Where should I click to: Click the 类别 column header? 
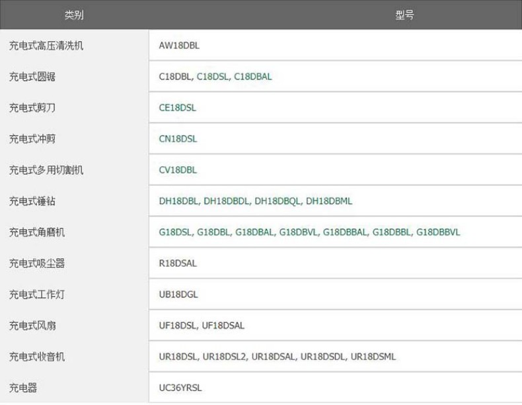pyautogui.click(x=74, y=15)
